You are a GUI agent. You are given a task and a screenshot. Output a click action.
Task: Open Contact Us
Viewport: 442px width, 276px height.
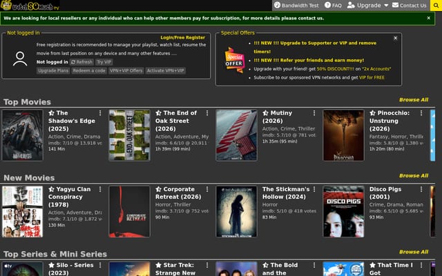(409, 6)
